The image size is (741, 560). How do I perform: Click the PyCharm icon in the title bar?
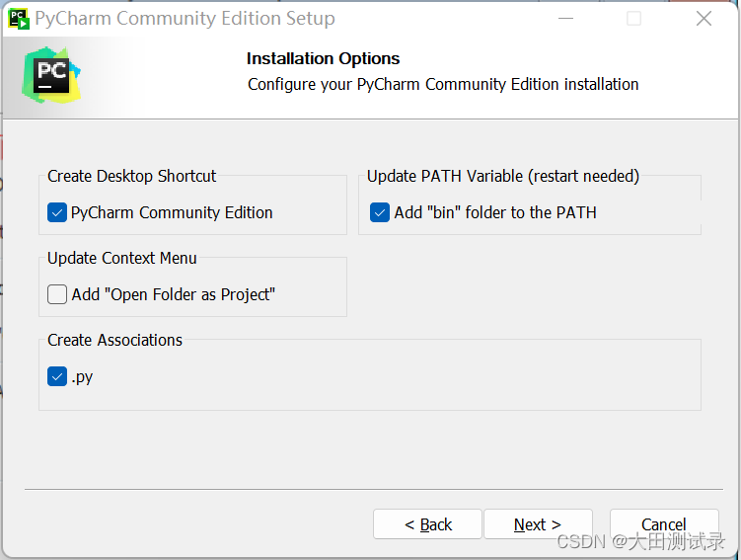pyautogui.click(x=18, y=18)
